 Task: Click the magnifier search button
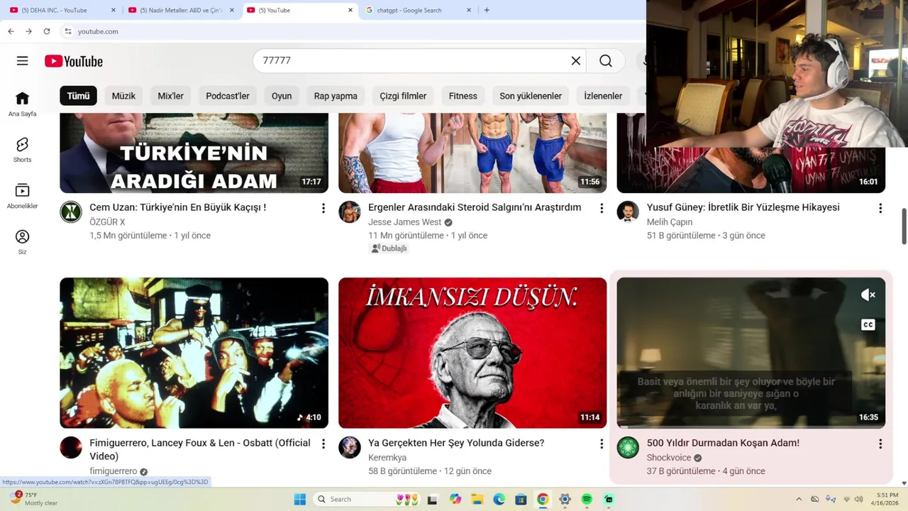pos(605,61)
